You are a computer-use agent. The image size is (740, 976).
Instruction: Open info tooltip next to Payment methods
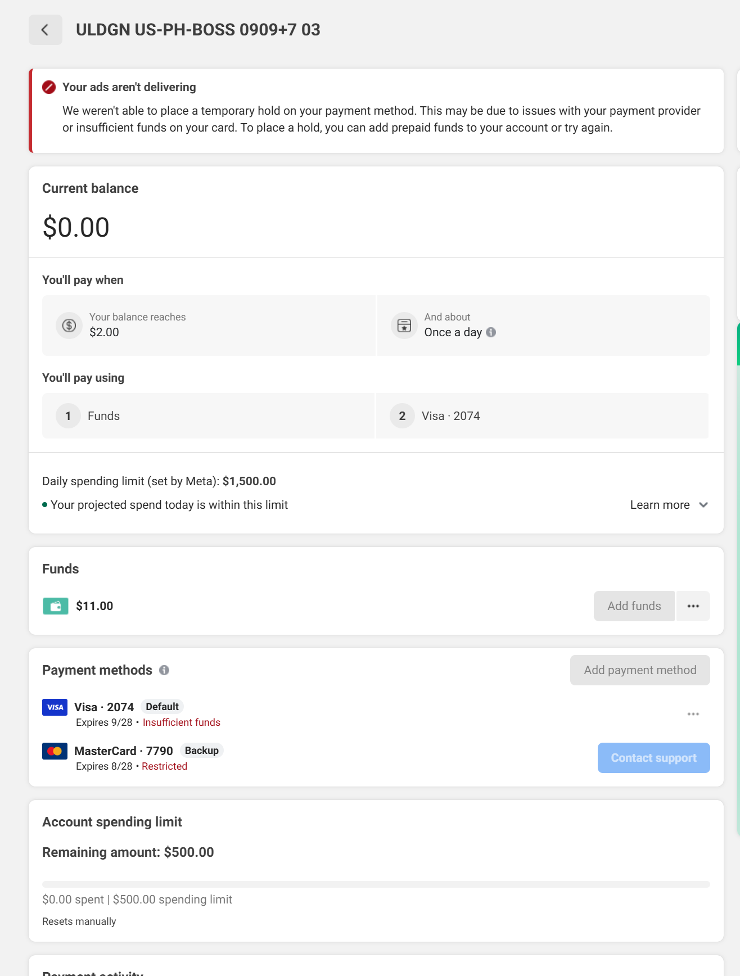click(x=164, y=670)
